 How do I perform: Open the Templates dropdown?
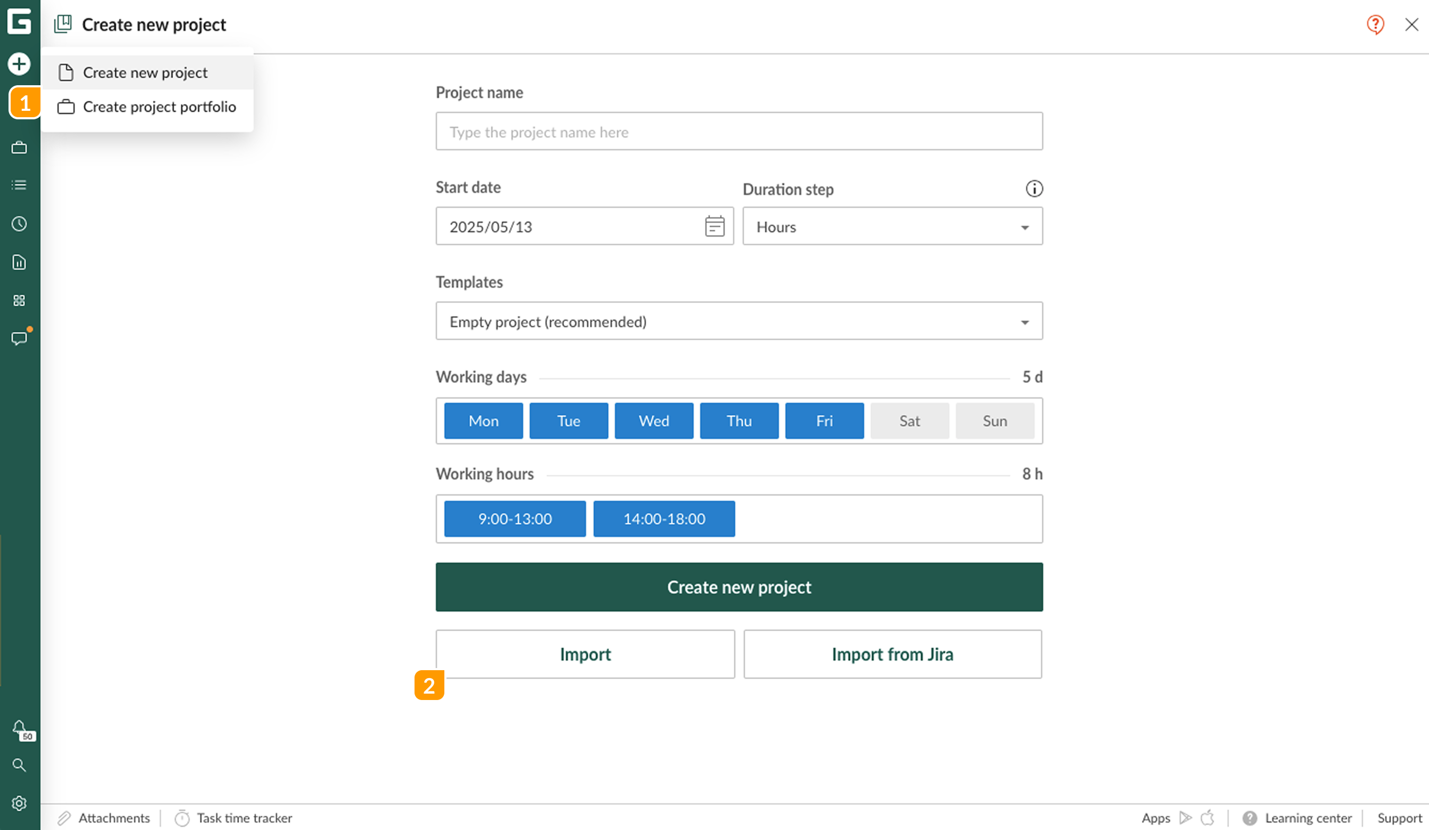pyautogui.click(x=739, y=321)
